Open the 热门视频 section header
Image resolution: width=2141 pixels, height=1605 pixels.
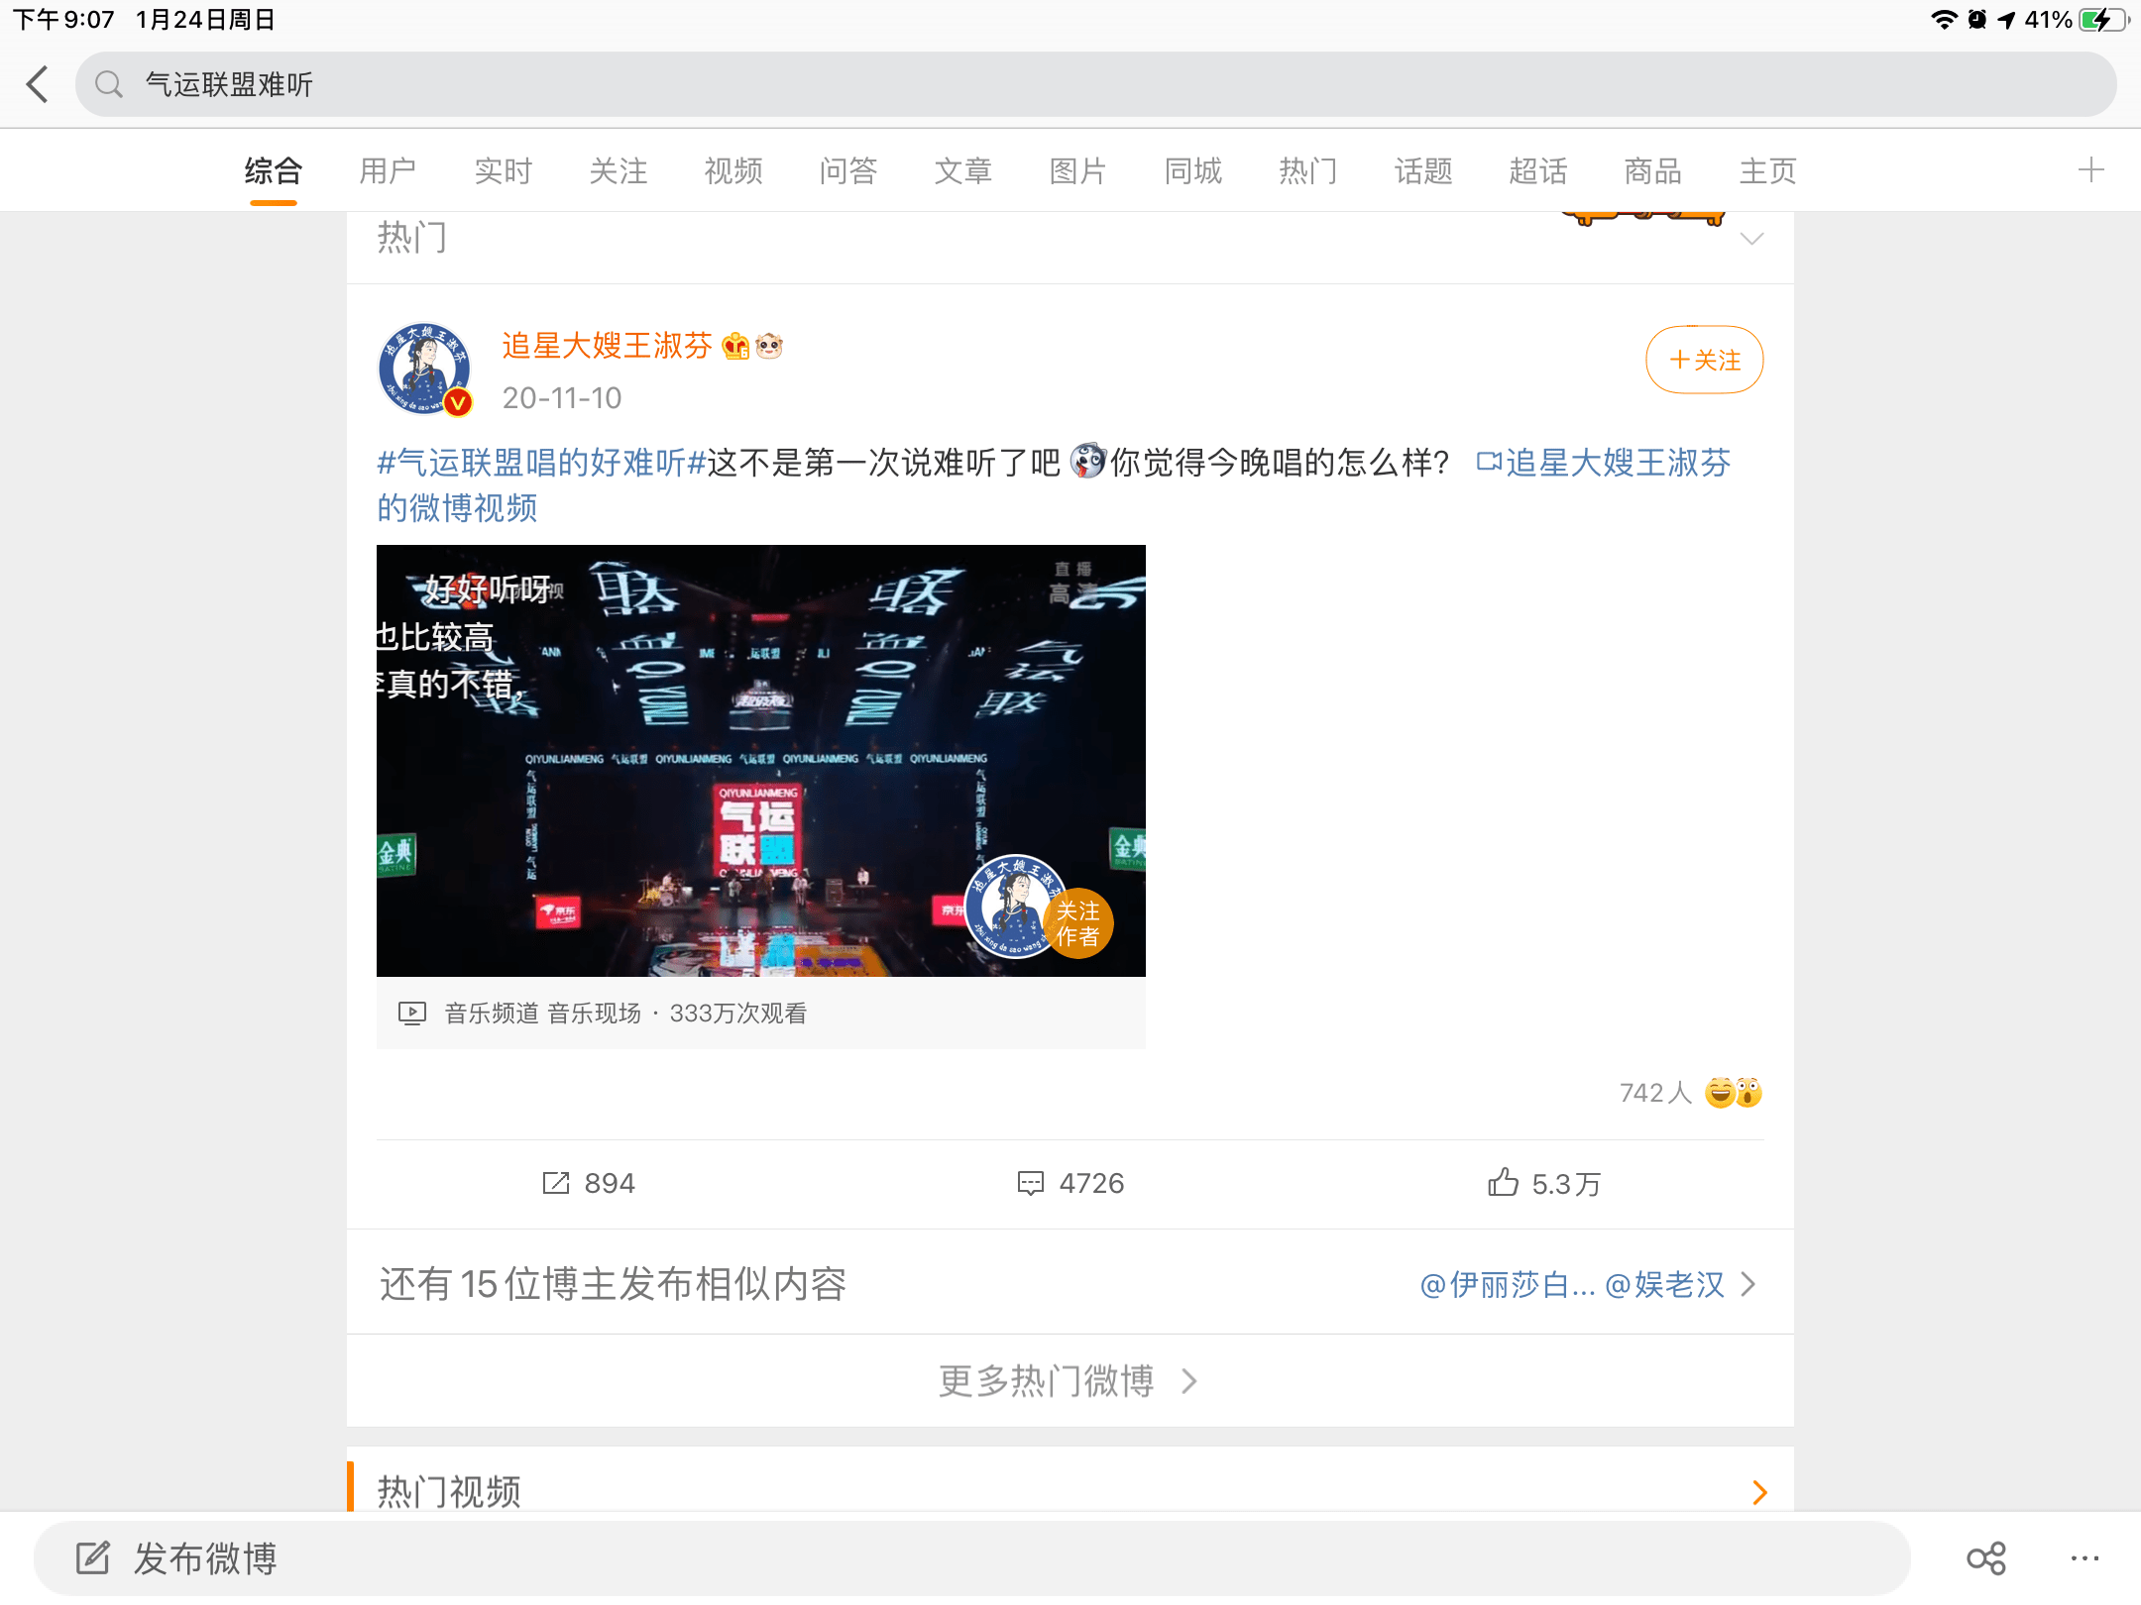click(x=449, y=1491)
